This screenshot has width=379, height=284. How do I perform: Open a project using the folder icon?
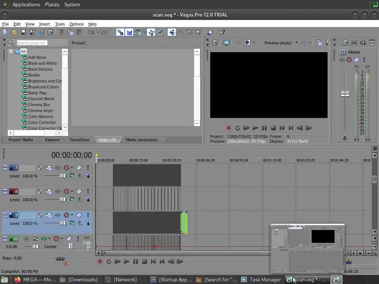tap(14, 32)
